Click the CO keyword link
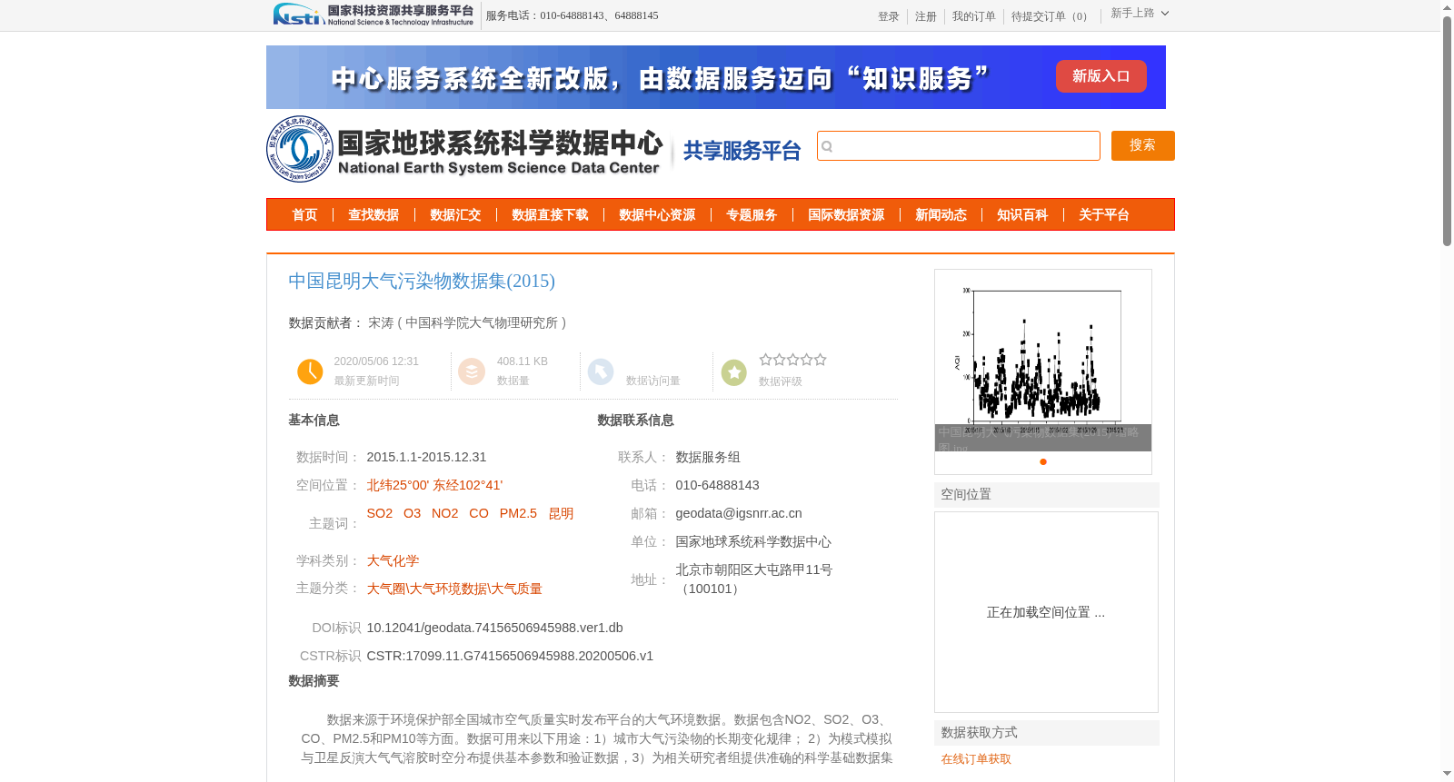 (x=479, y=513)
